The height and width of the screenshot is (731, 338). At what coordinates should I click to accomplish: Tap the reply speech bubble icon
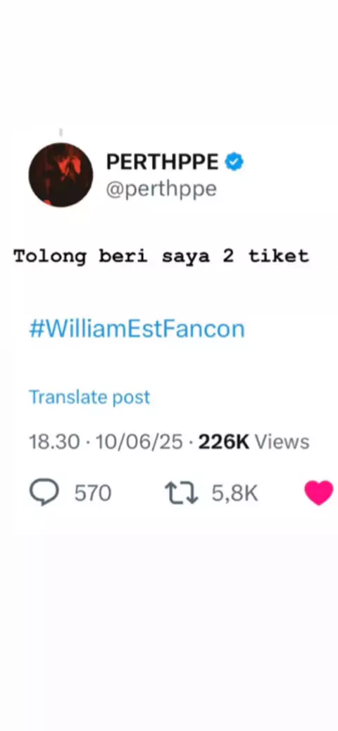pos(44,493)
